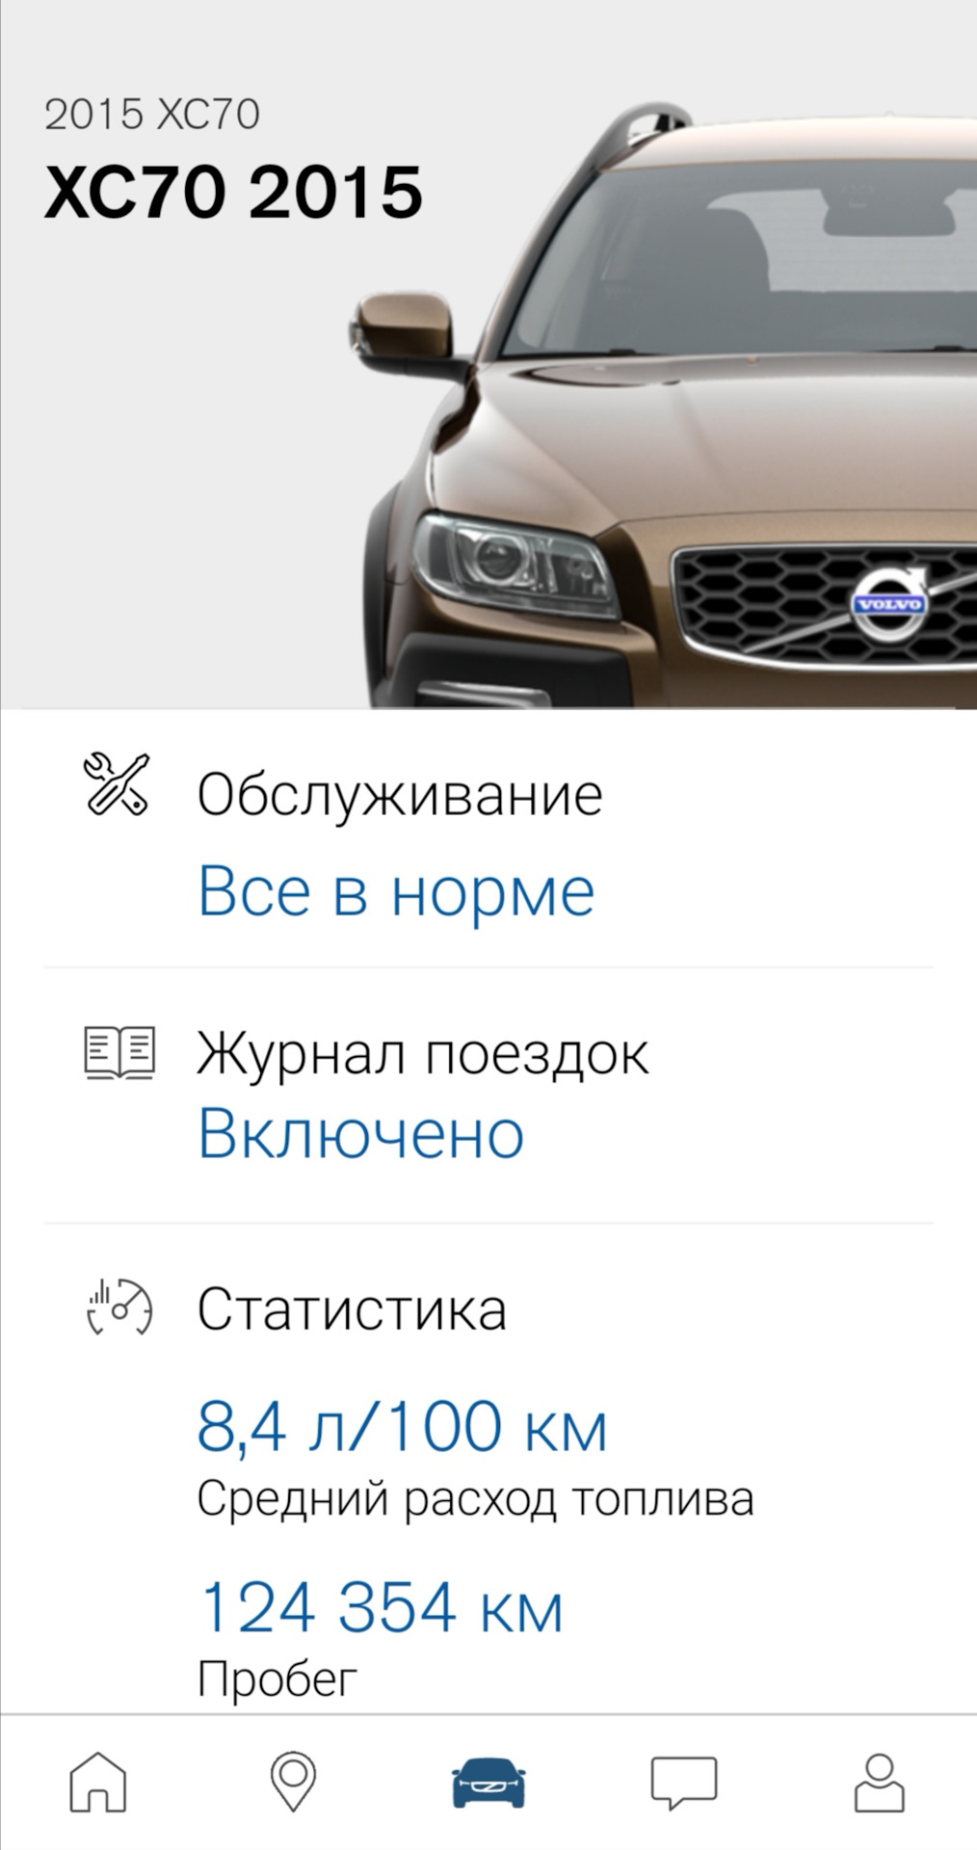Tap the open book trip journal icon

[x=119, y=1052]
